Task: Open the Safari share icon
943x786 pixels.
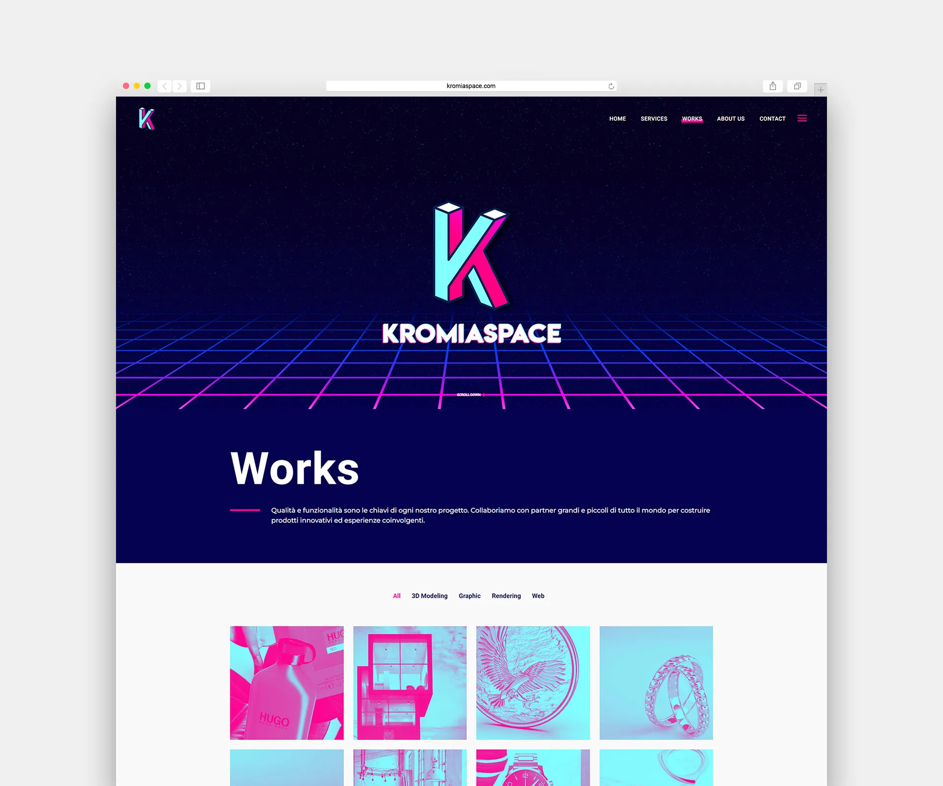Action: (x=773, y=86)
